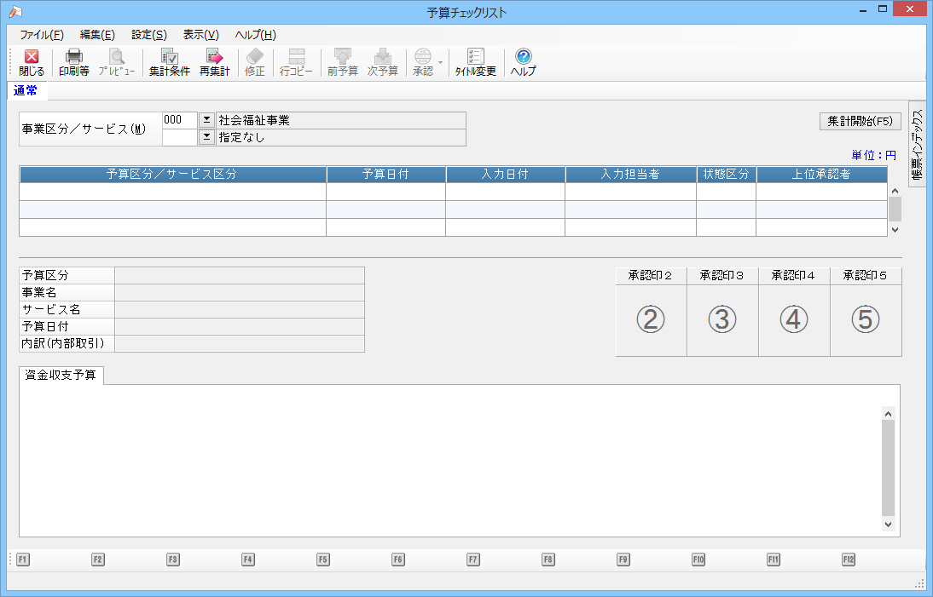933x597 pixels.
Task: Click the 事業区分 code input field
Action: [x=179, y=120]
